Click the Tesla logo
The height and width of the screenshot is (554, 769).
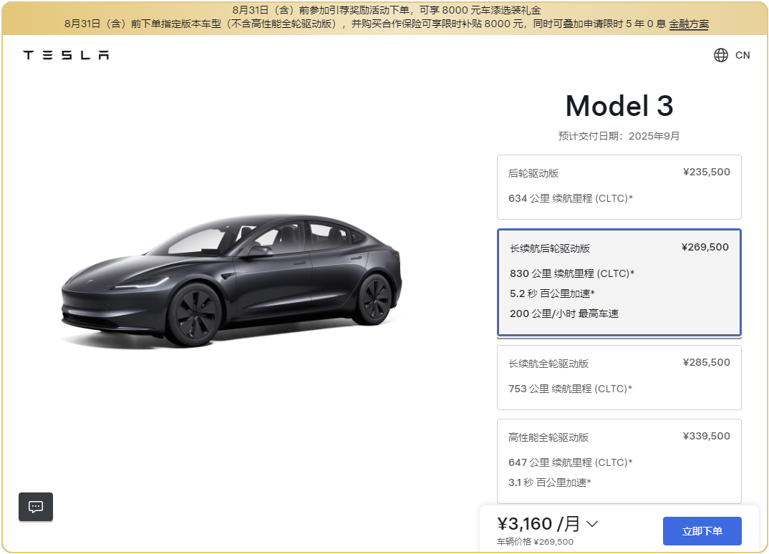66,55
